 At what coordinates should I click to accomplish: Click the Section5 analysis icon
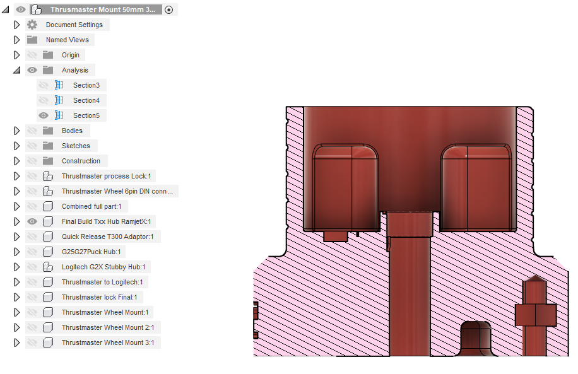[x=59, y=115]
